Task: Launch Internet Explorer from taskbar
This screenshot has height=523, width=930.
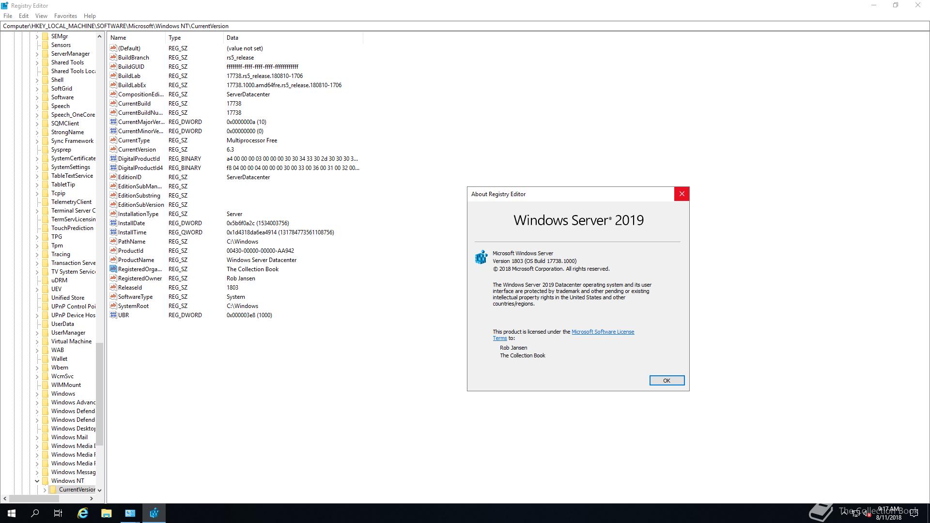Action: pyautogui.click(x=83, y=513)
